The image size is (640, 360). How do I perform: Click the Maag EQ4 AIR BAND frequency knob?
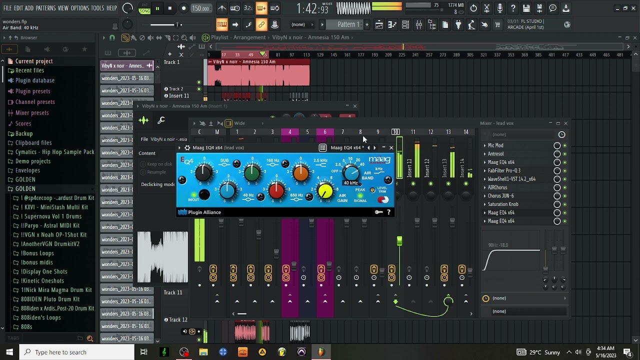click(351, 172)
